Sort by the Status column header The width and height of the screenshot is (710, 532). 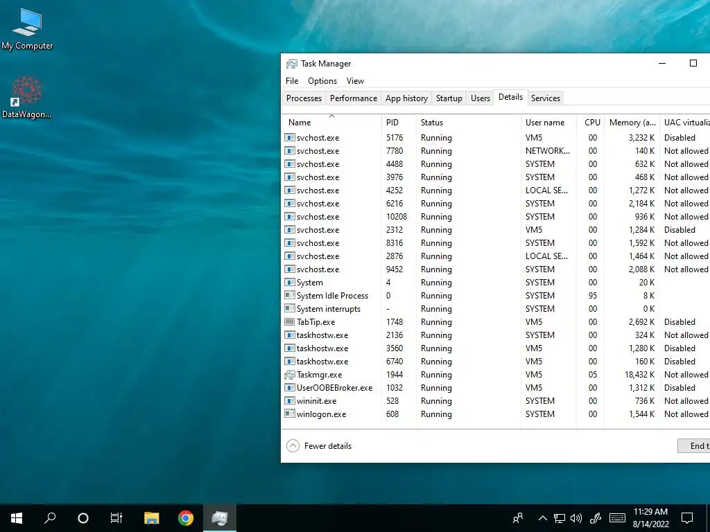pos(469,122)
